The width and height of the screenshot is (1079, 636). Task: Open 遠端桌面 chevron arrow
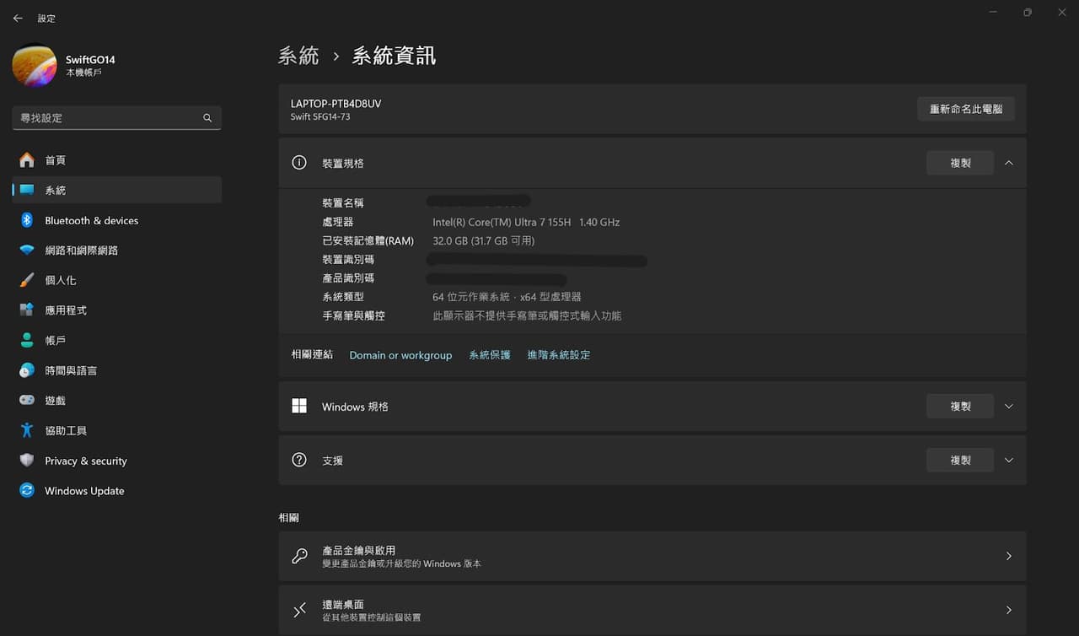point(1009,610)
